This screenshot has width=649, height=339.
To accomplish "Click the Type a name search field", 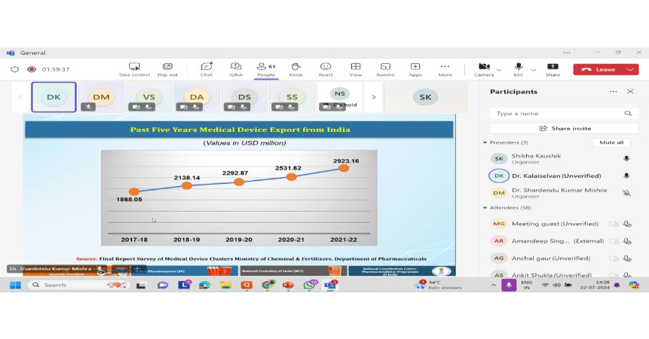I will 558,113.
